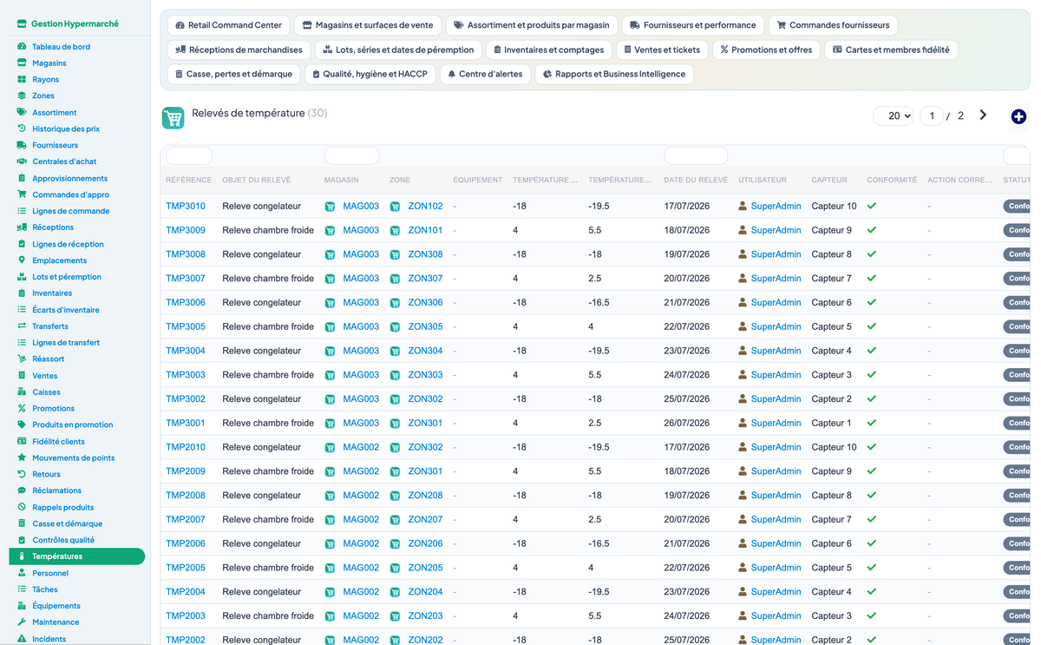1041x645 pixels.
Task: Go to next page with the chevron arrow
Action: (983, 115)
